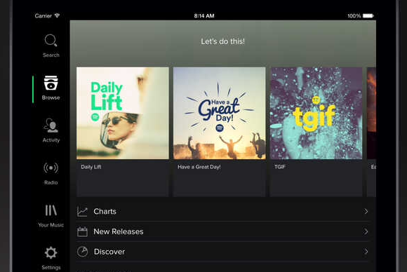Image resolution: width=407 pixels, height=272 pixels.
Task: Click the Your Music label
Action: tap(51, 225)
